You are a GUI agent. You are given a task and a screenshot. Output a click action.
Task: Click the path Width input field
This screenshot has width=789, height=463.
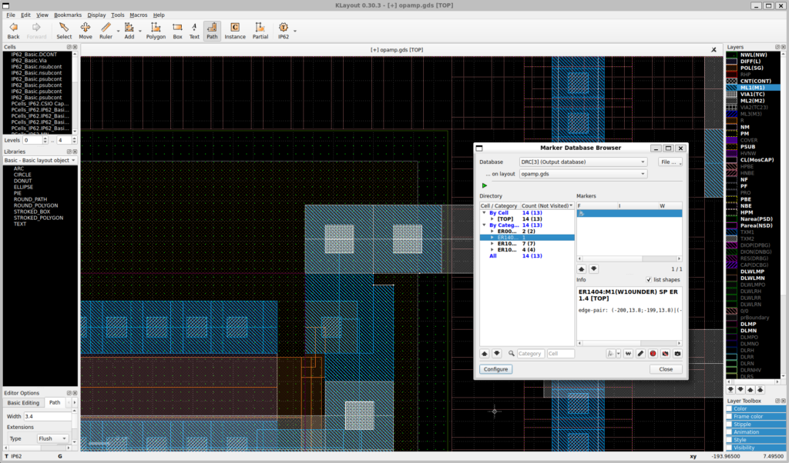click(49, 417)
